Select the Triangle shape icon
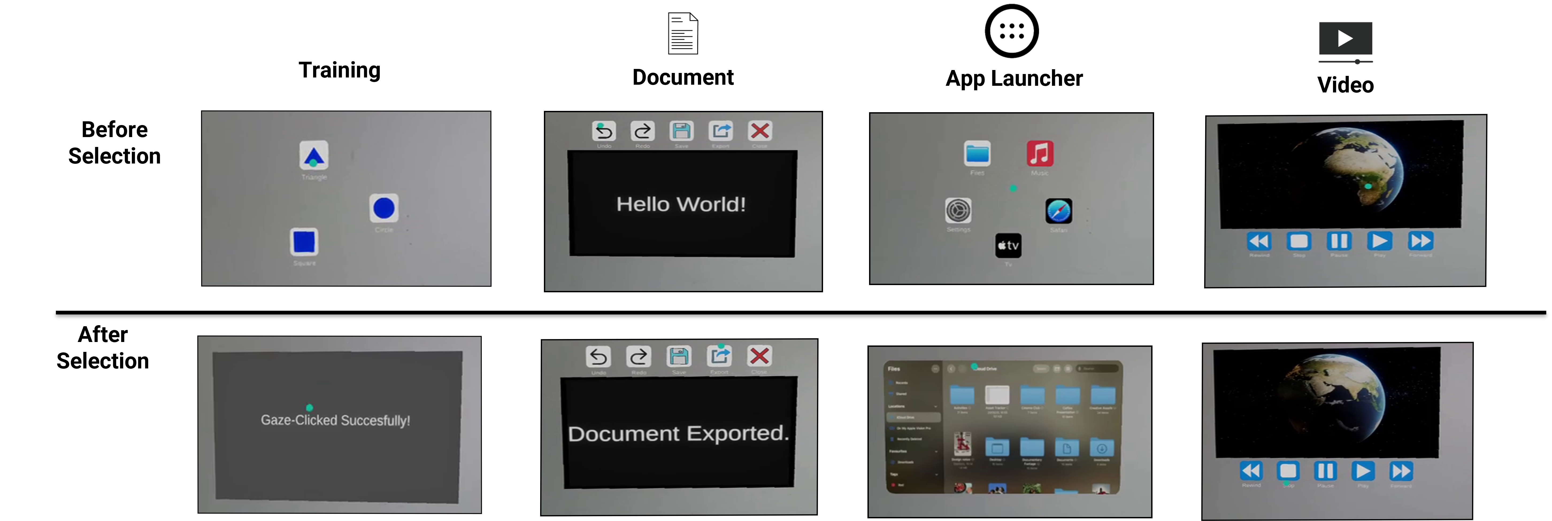This screenshot has width=1552, height=521. tap(314, 156)
